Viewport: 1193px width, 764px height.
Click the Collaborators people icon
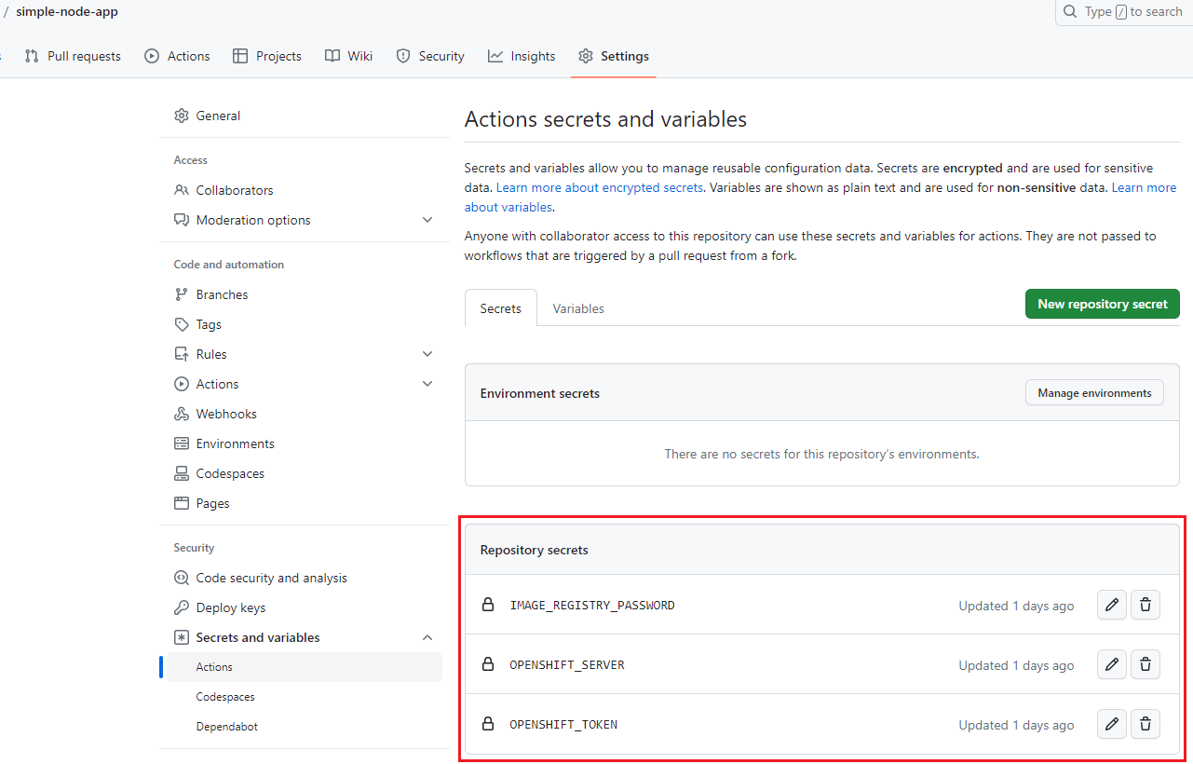(182, 190)
